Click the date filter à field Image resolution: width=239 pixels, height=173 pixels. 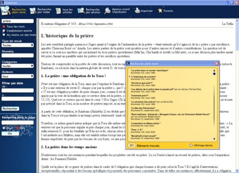18,99
